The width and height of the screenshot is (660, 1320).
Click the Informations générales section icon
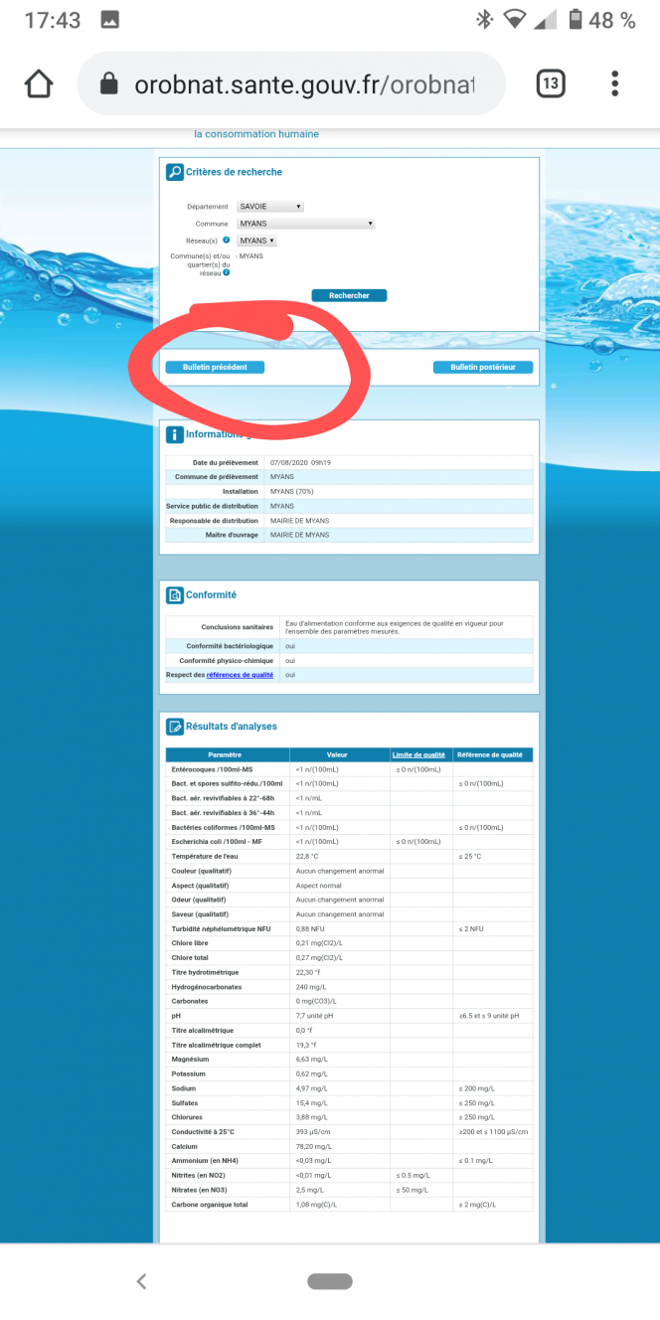(174, 434)
